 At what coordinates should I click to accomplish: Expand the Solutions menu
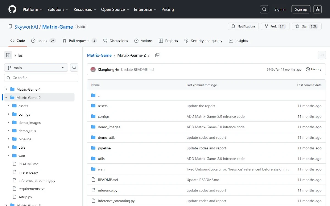coord(58,9)
